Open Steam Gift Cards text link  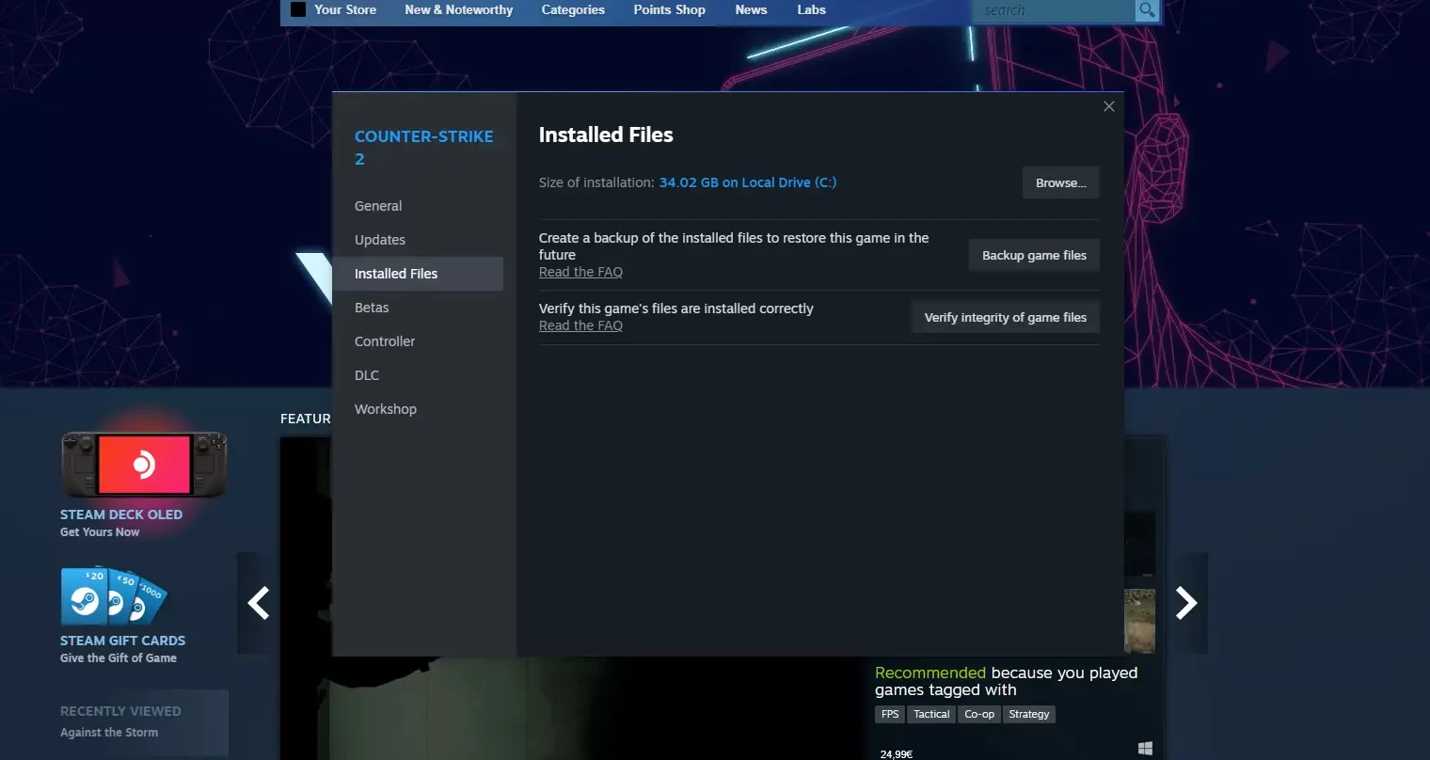point(122,641)
